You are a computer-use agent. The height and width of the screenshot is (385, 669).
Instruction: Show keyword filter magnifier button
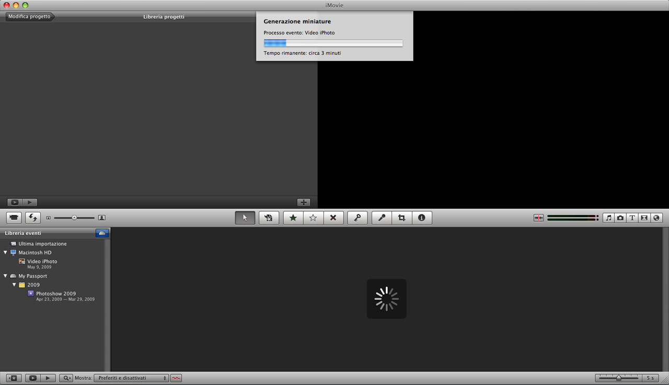(x=66, y=378)
